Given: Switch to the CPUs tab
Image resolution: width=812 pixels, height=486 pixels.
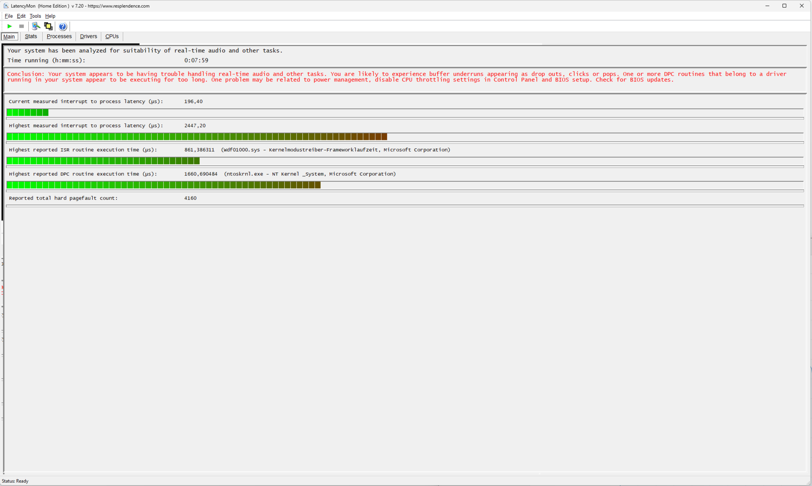Looking at the screenshot, I should click(112, 36).
